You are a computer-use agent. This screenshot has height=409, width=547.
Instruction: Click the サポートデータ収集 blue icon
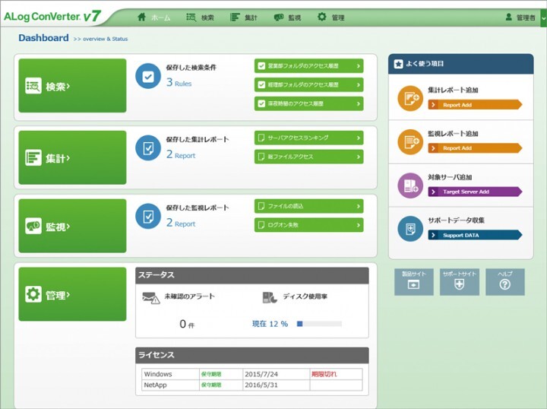410,228
